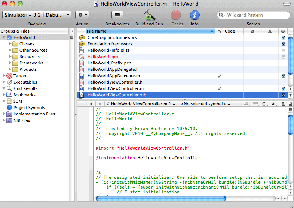Click the warnings triangle column header
The width and height of the screenshot is (294, 208).
270,31
